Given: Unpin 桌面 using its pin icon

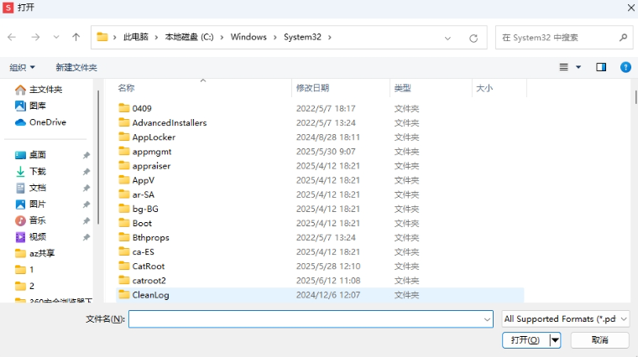Looking at the screenshot, I should click(86, 155).
